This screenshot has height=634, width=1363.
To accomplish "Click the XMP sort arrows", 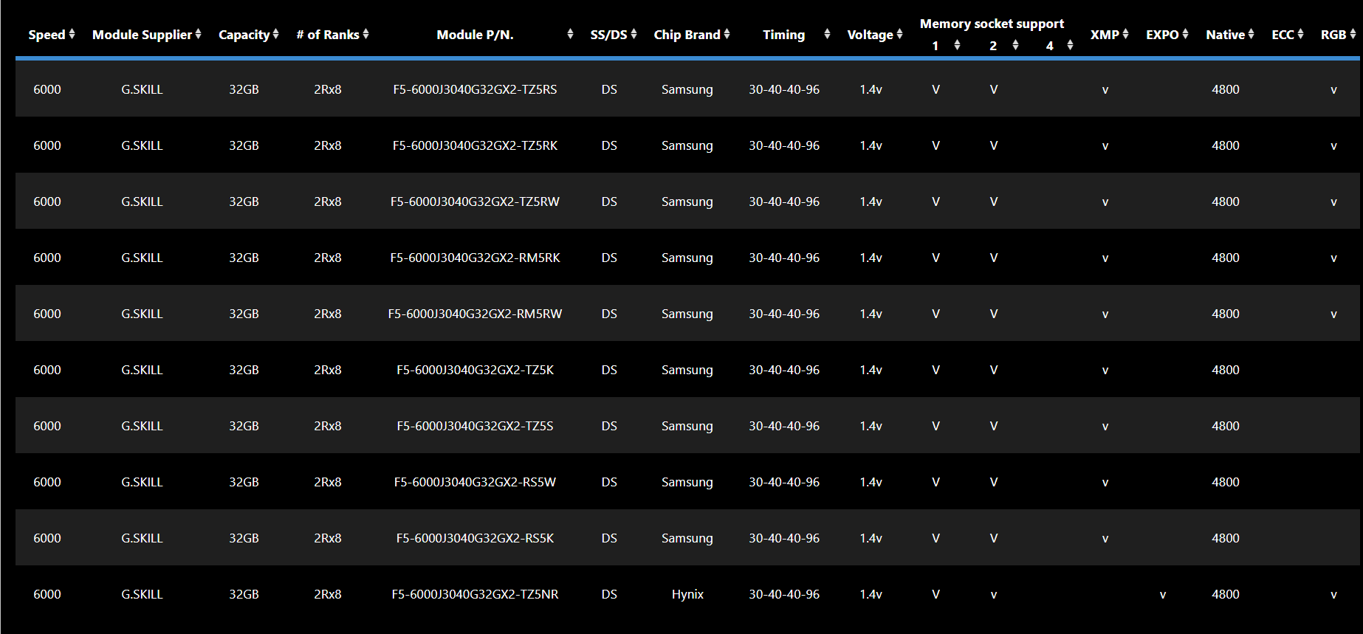I will click(x=1125, y=34).
